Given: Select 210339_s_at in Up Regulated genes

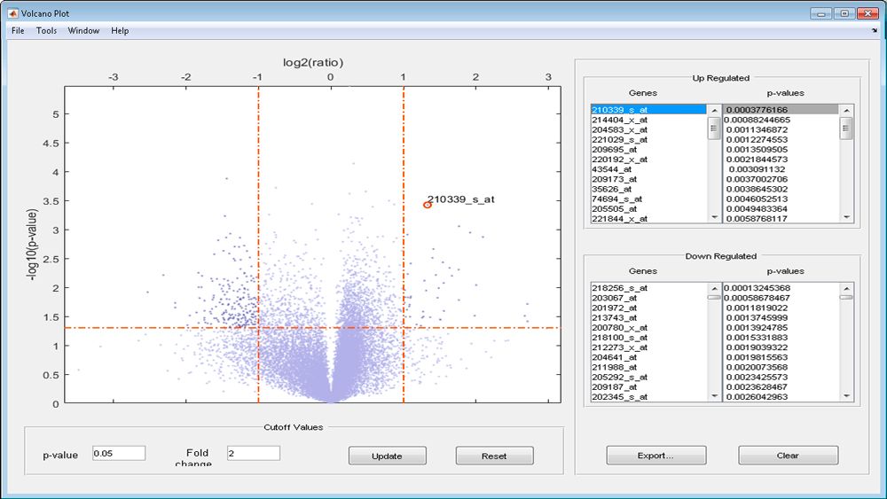Looking at the screenshot, I should pyautogui.click(x=648, y=110).
